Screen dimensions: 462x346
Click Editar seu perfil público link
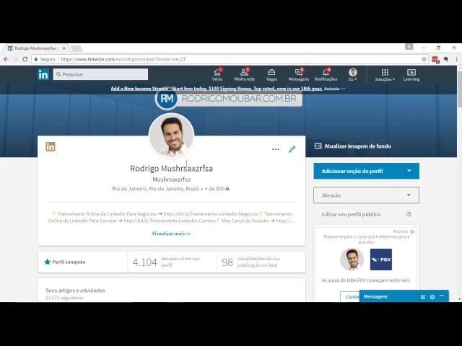coord(351,214)
